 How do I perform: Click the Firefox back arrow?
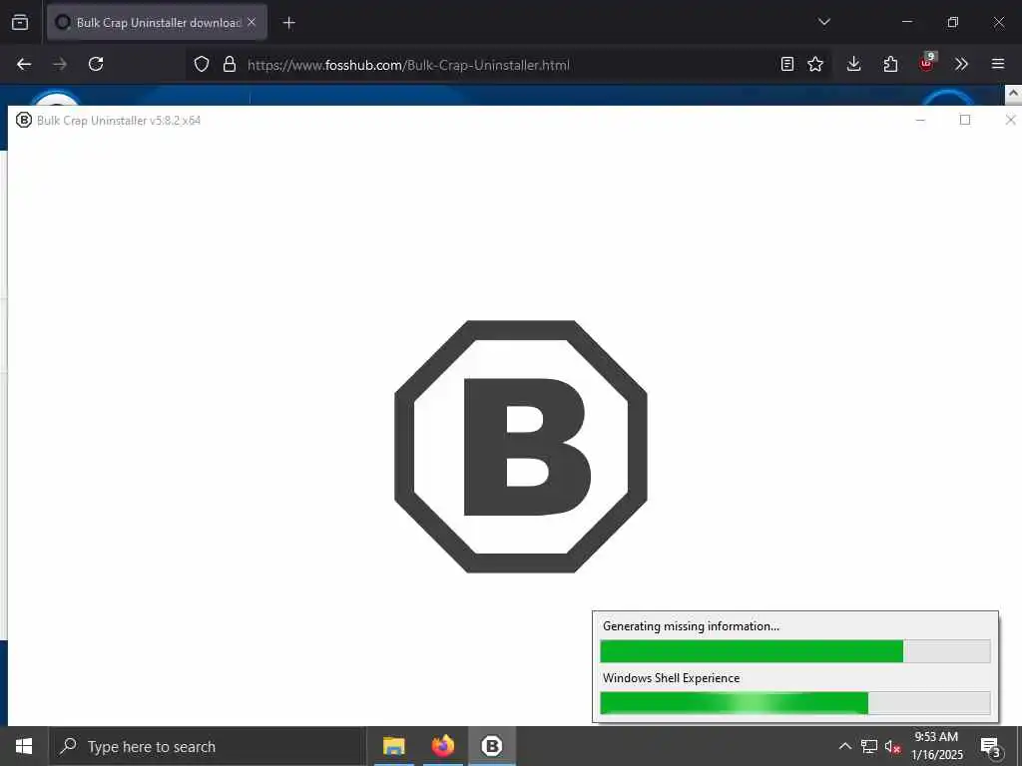[24, 64]
